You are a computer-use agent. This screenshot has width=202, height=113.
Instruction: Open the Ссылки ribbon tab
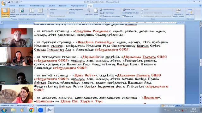[52, 6]
